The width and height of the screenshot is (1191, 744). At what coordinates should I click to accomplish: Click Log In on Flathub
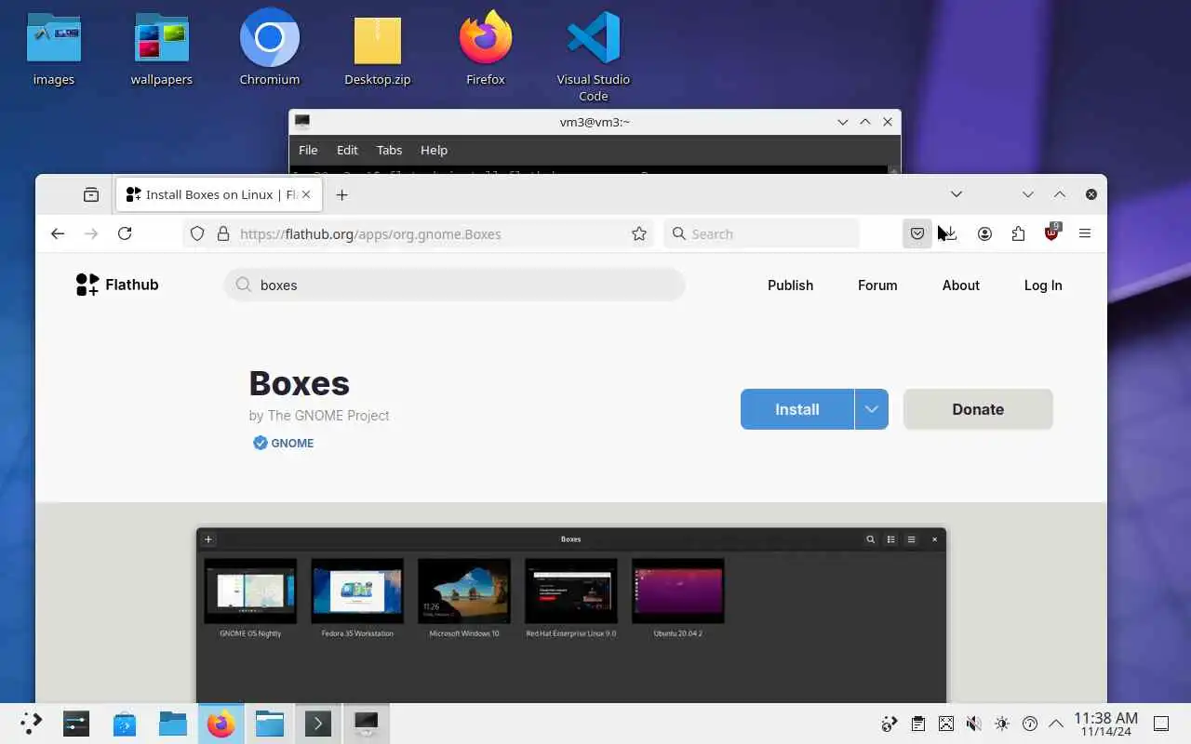pos(1043,286)
